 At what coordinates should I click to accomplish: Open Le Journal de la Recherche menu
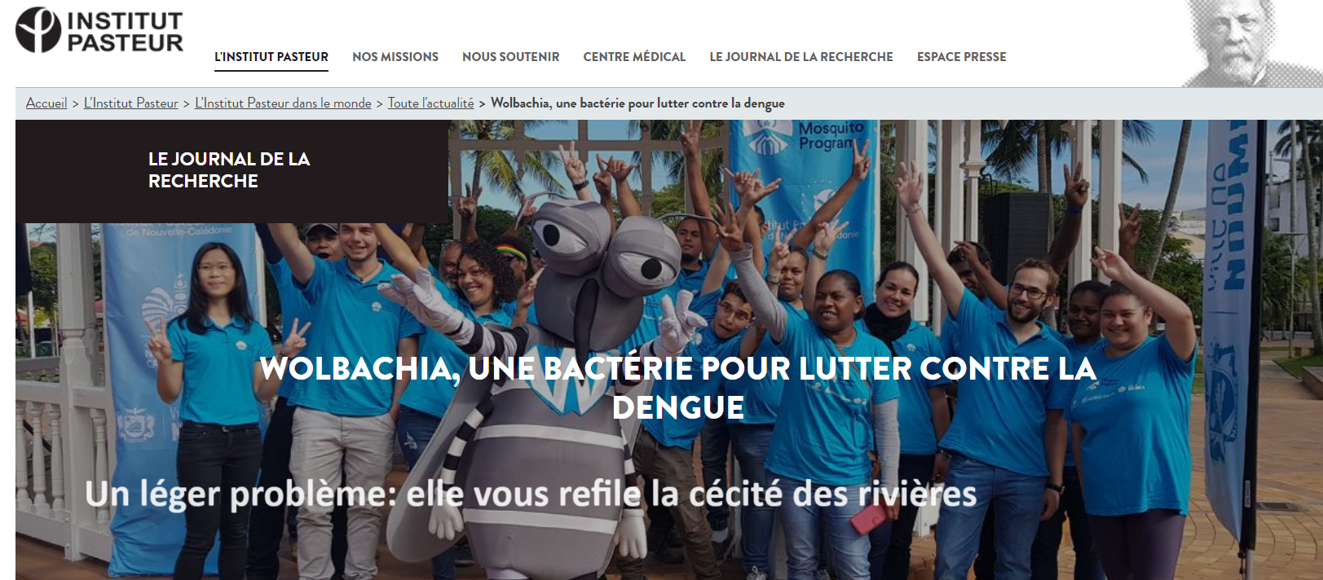(801, 57)
